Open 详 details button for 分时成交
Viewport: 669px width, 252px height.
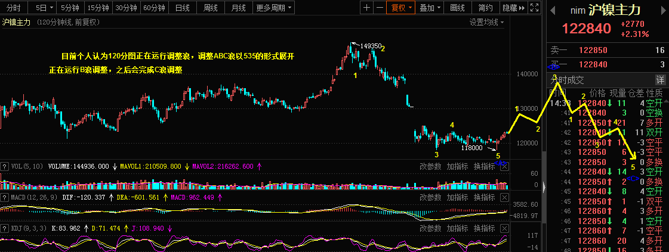pyautogui.click(x=660, y=80)
